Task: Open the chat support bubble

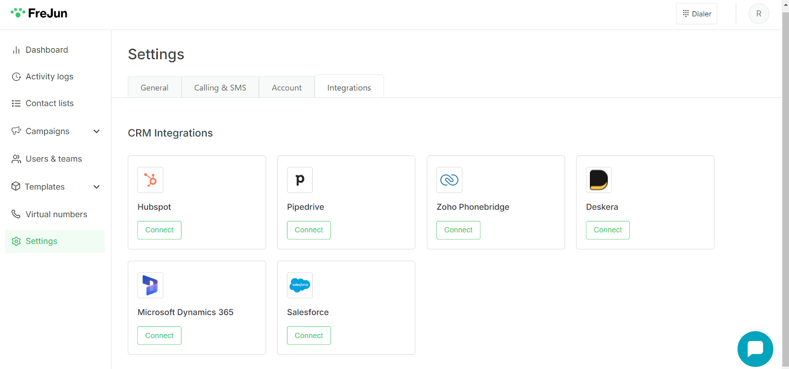Action: 755,349
